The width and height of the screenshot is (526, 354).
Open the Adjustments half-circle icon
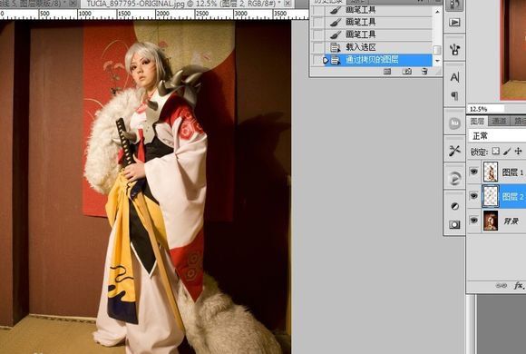pos(454,206)
